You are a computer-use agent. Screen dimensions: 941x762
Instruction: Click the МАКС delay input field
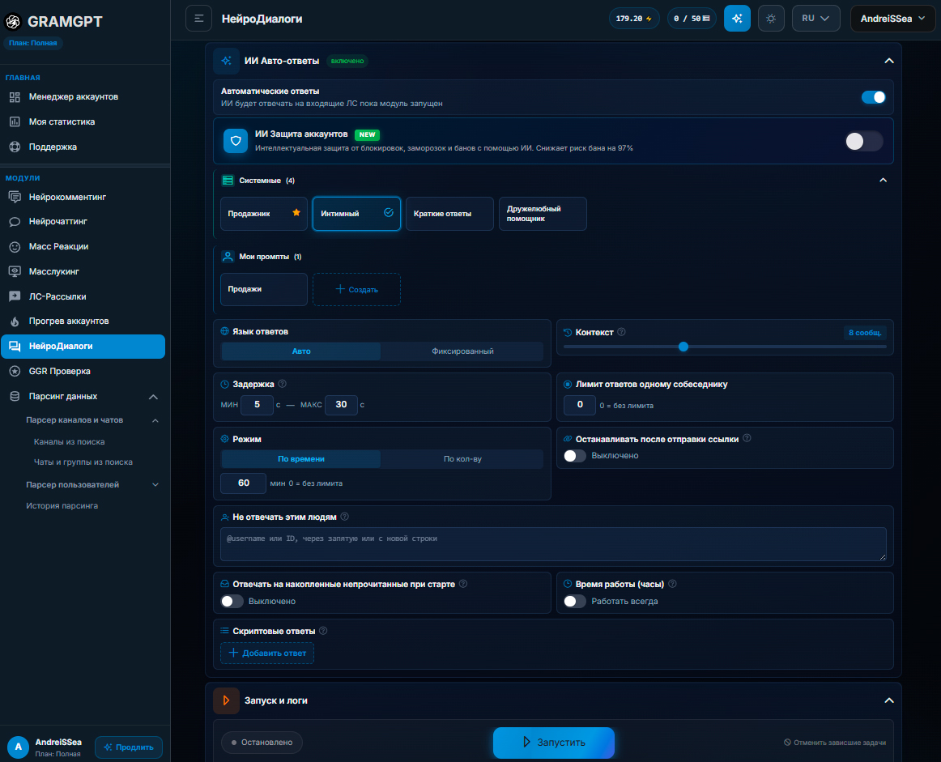341,405
